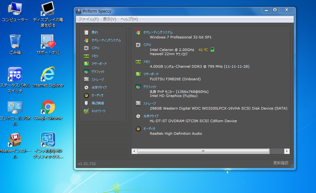Minimize the Piriform Speccy window
Viewport: 316px width, 193px height.
click(x=266, y=10)
